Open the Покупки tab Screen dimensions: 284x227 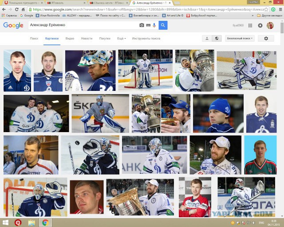(105, 39)
